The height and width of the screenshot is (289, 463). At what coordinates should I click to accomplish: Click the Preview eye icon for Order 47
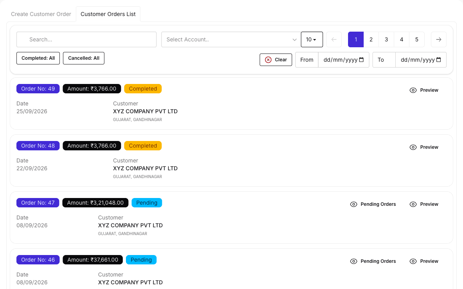413,204
